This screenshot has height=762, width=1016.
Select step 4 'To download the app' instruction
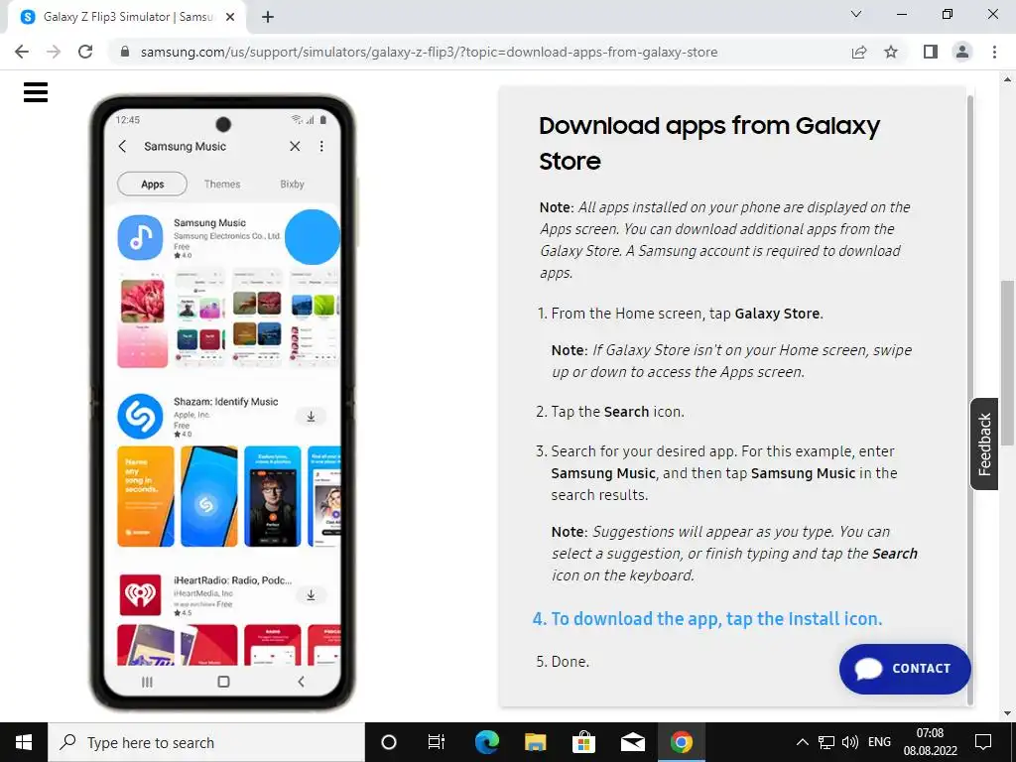[707, 619]
